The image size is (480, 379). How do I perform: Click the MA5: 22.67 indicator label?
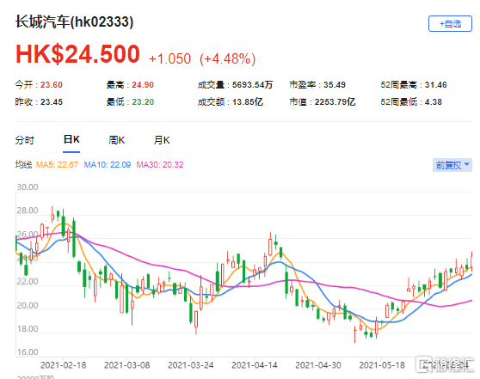pos(57,164)
